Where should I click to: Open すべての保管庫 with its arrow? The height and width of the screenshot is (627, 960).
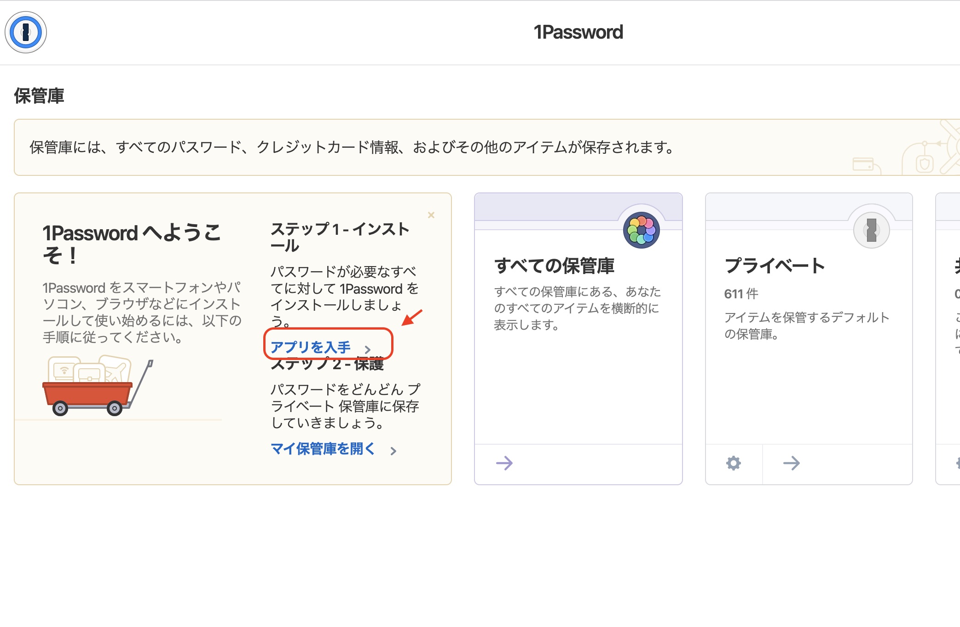(x=504, y=463)
